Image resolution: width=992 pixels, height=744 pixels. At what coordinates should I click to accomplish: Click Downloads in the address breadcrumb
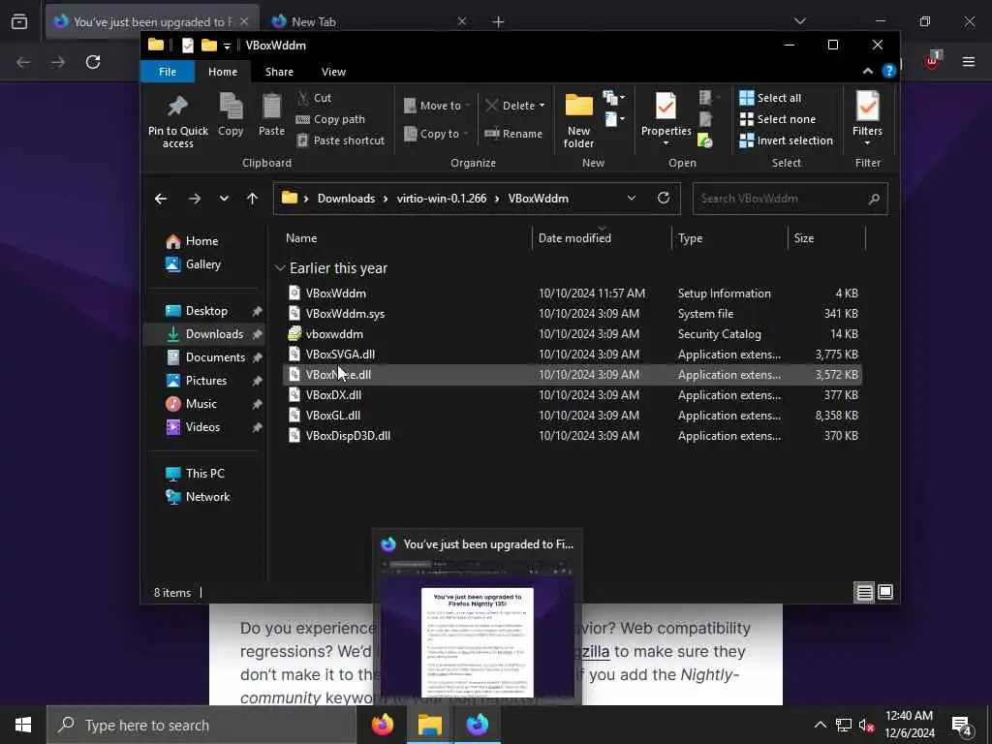(x=346, y=199)
